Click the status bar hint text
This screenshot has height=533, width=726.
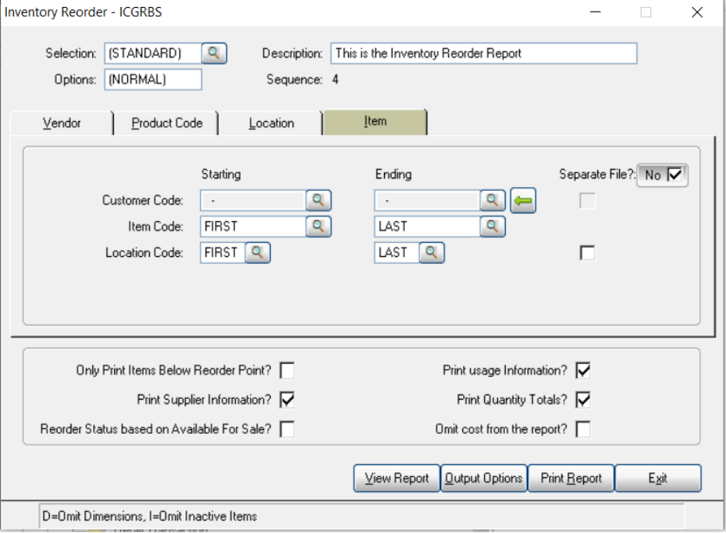[x=150, y=516]
